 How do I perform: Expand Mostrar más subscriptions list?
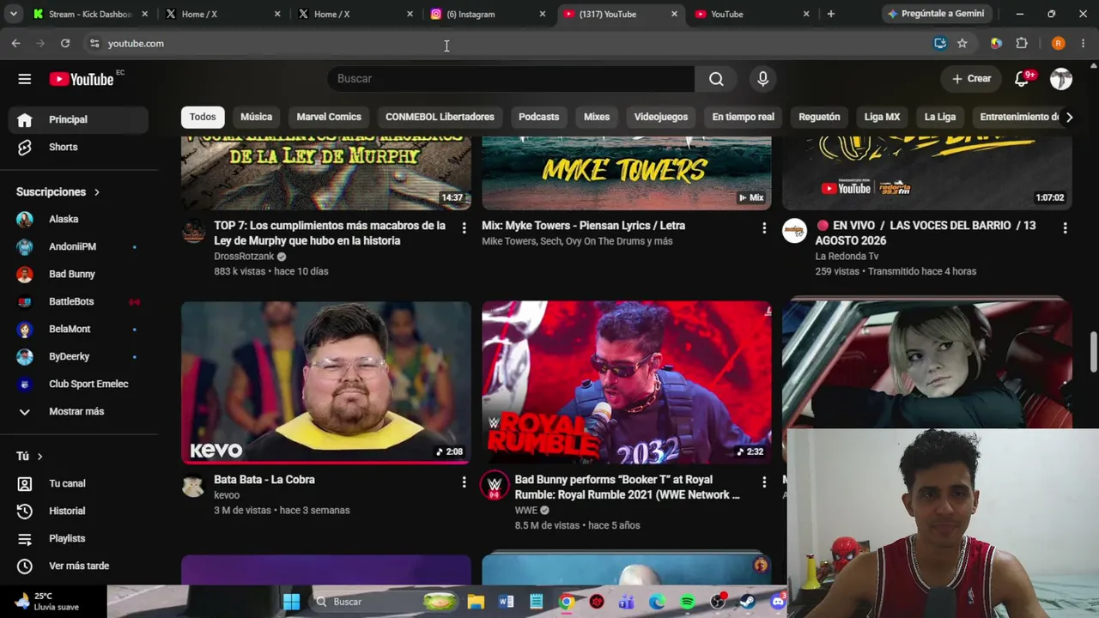coord(79,411)
